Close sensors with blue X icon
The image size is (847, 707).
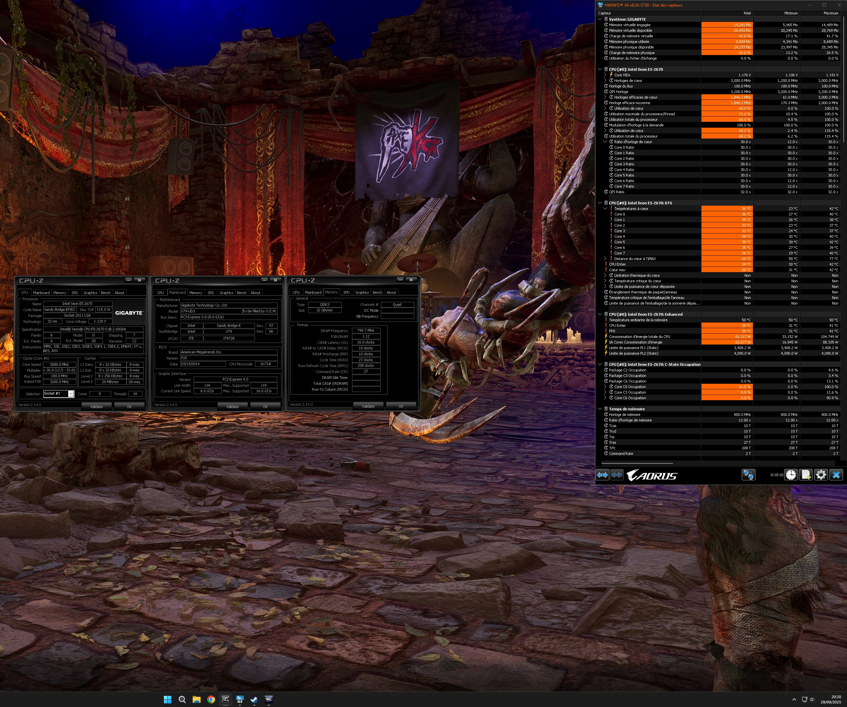coord(836,475)
